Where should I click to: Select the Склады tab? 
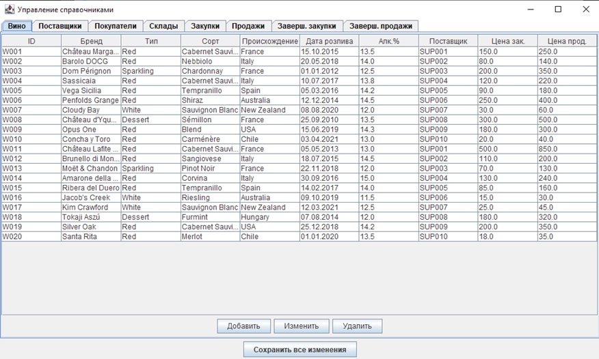click(x=163, y=26)
